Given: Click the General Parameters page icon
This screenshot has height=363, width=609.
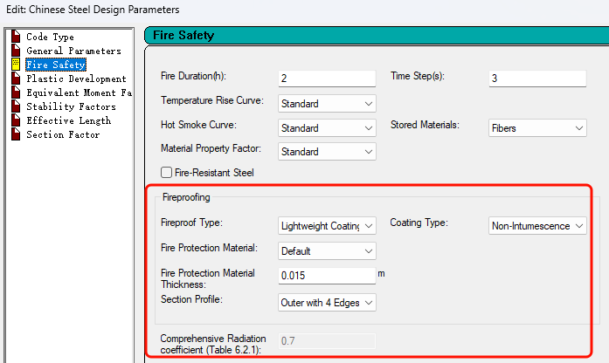Looking at the screenshot, I should tap(16, 50).
